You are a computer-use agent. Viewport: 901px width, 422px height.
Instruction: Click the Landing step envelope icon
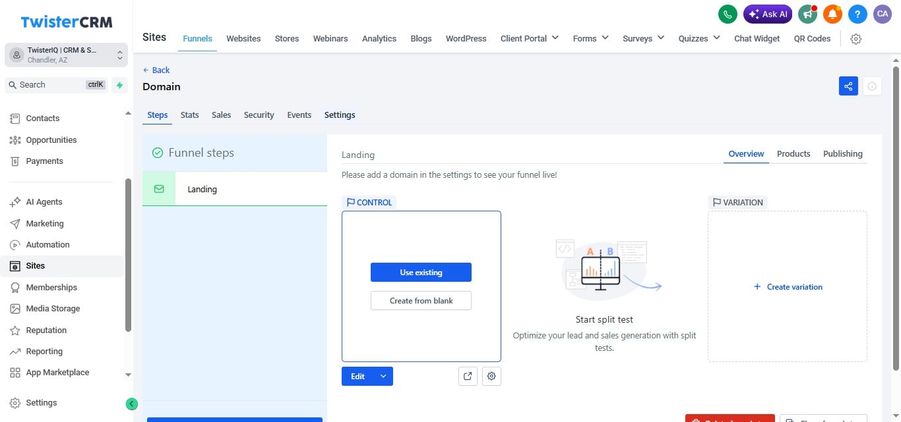(x=159, y=189)
